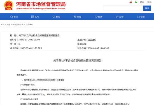
Task: Click the index number 10370-01-2020-00109
Action: (29, 40)
